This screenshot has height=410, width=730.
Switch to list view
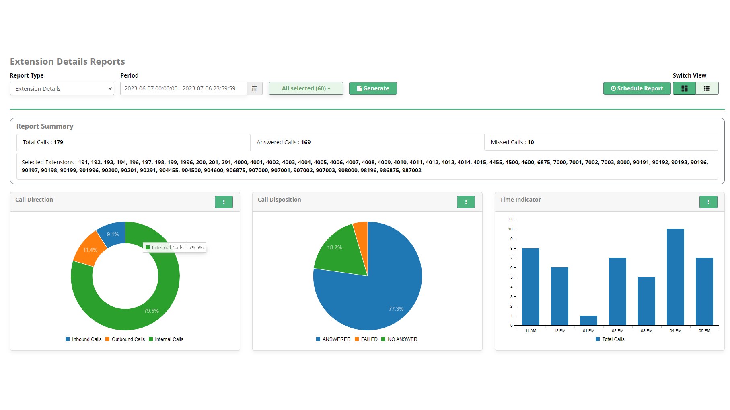[x=707, y=88]
